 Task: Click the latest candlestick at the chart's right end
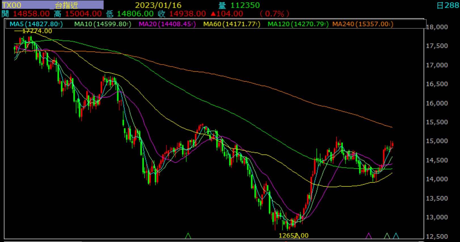coord(393,145)
